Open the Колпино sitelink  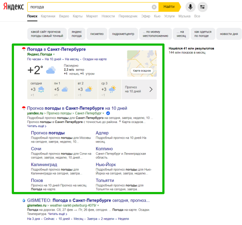[x=104, y=148]
